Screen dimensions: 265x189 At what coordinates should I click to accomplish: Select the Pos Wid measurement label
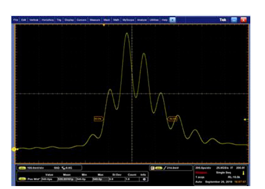tap(34, 179)
